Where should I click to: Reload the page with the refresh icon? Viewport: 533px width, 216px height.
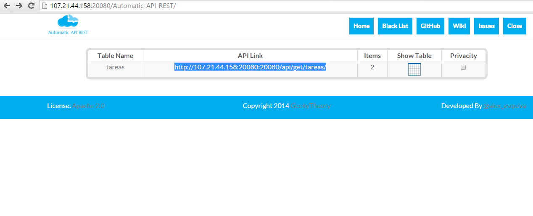point(31,6)
